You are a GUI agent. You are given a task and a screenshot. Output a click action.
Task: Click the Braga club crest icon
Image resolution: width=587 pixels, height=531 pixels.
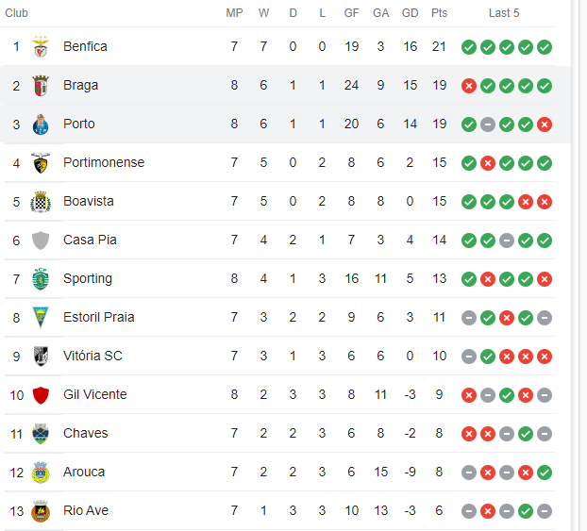coord(41,85)
